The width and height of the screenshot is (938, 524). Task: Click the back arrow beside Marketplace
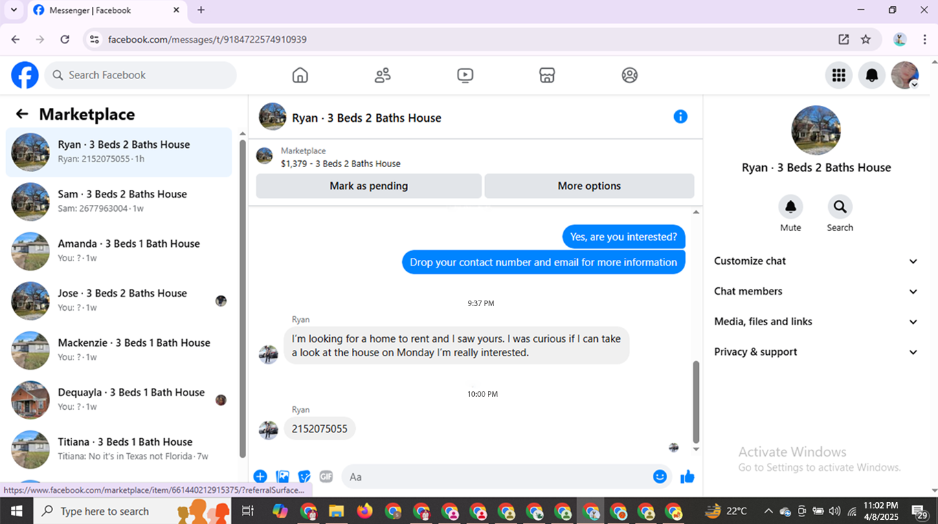(x=22, y=114)
